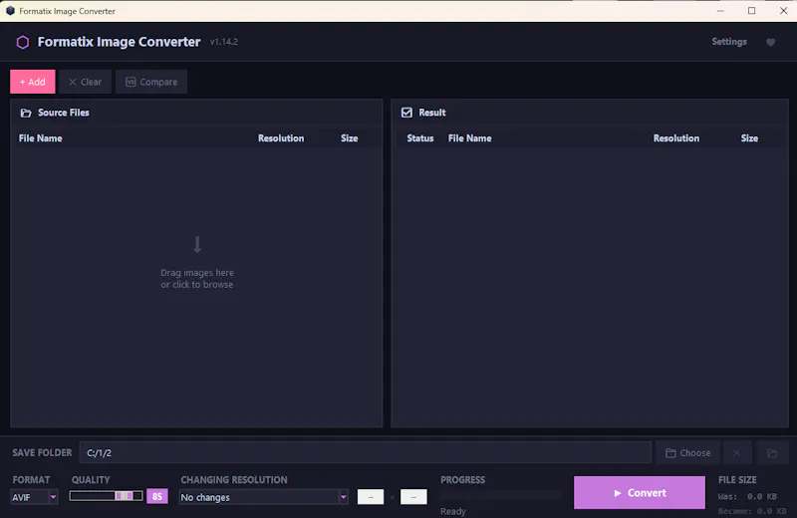Open the Compare view
Viewport: 797px width, 518px height.
click(x=151, y=82)
